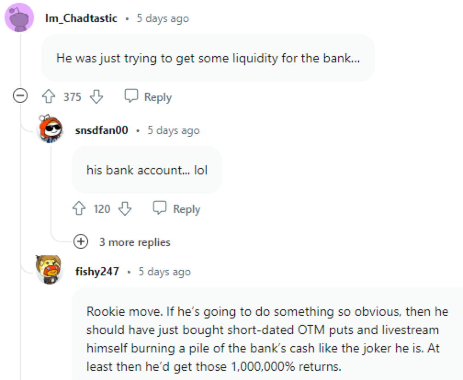Upvote Im_Chadtastic's comment

click(x=49, y=96)
